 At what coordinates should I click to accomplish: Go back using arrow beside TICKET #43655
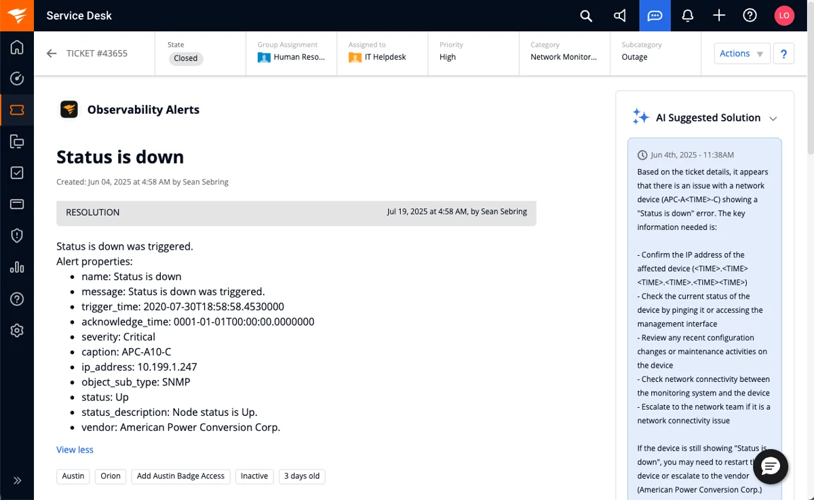[x=52, y=54]
